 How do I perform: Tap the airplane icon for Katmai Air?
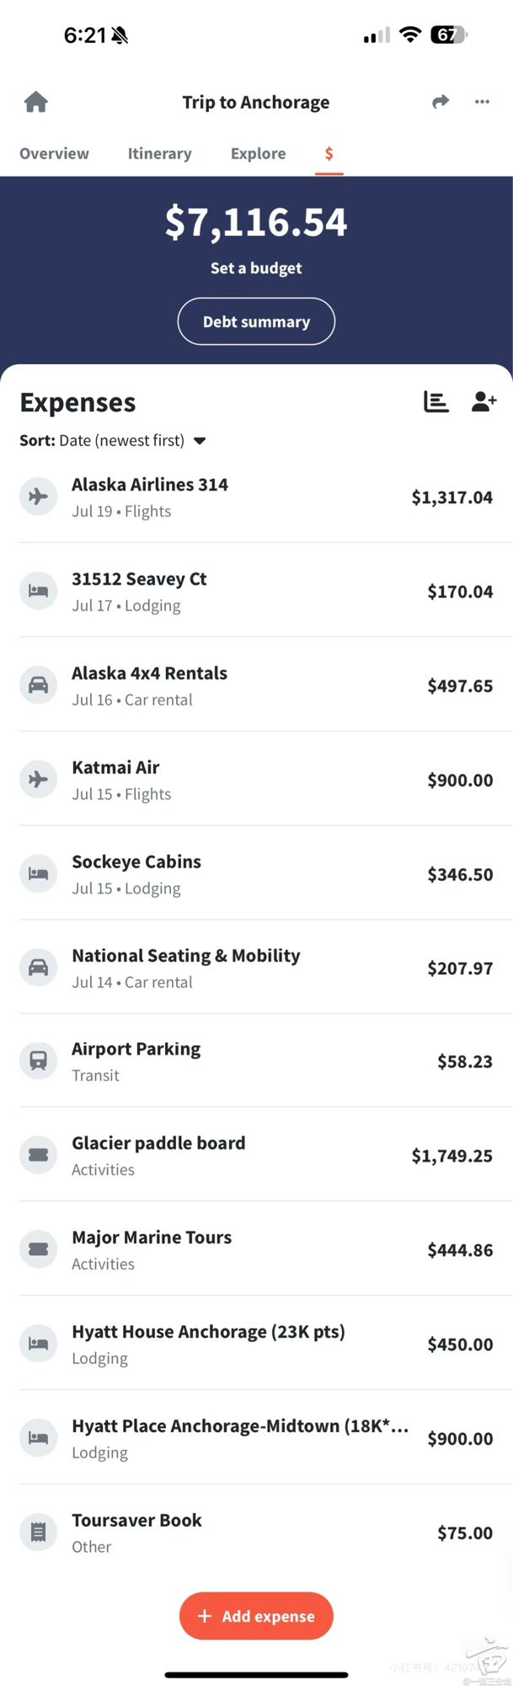pyautogui.click(x=38, y=780)
